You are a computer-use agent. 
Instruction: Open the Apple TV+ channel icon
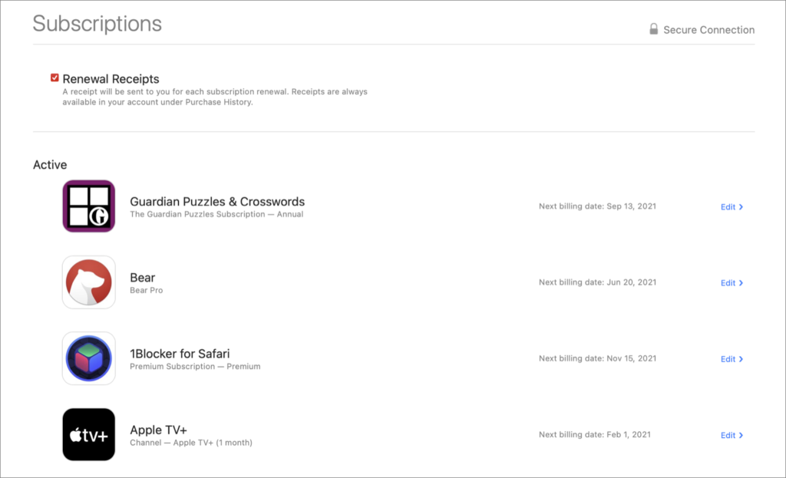(88, 434)
